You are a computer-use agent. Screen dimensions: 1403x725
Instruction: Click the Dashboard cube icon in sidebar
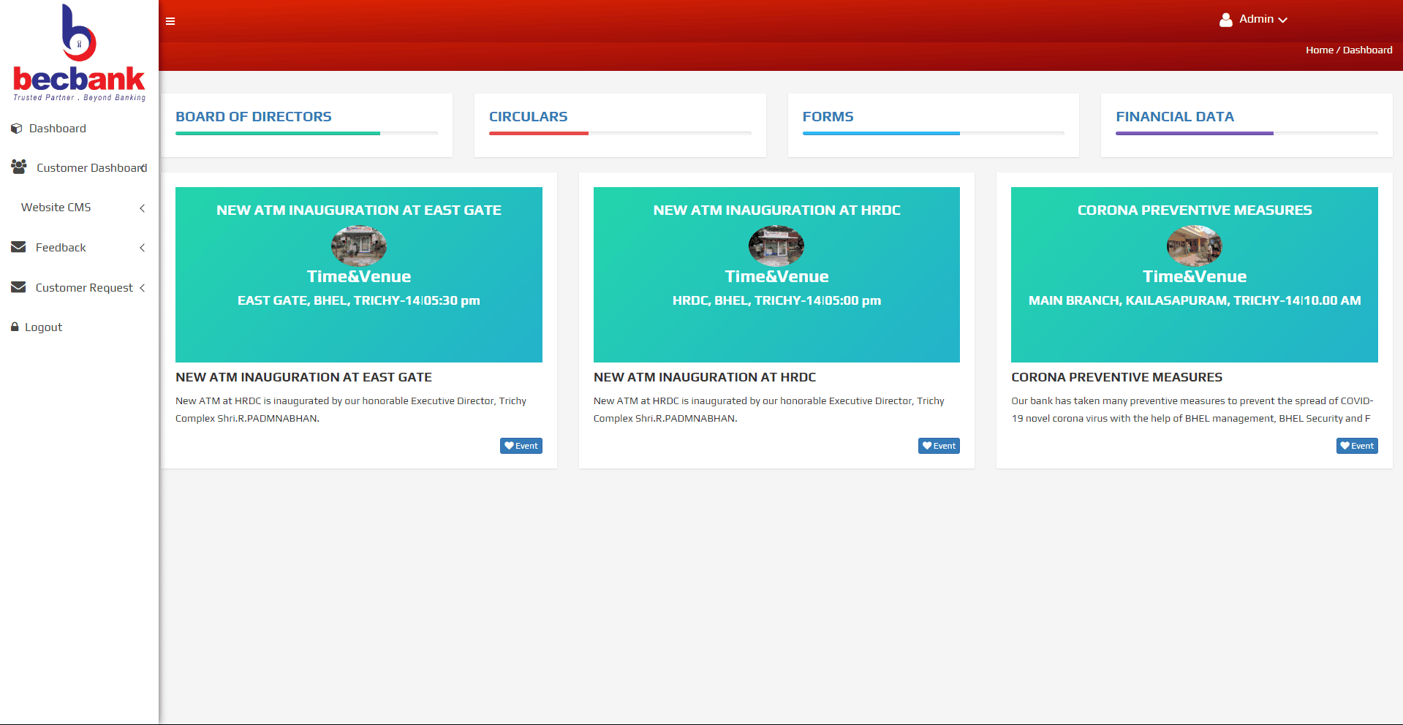point(16,129)
